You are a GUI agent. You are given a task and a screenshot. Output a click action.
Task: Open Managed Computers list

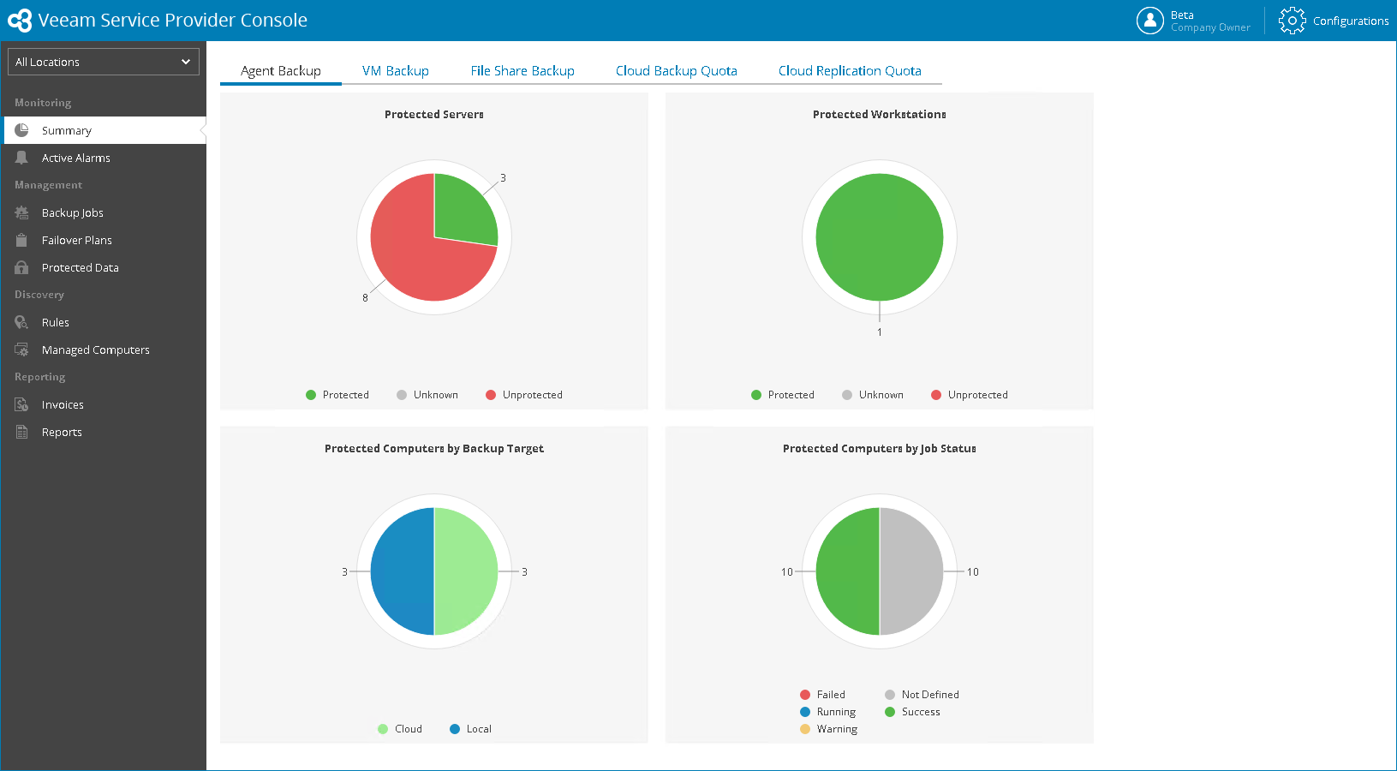click(104, 350)
